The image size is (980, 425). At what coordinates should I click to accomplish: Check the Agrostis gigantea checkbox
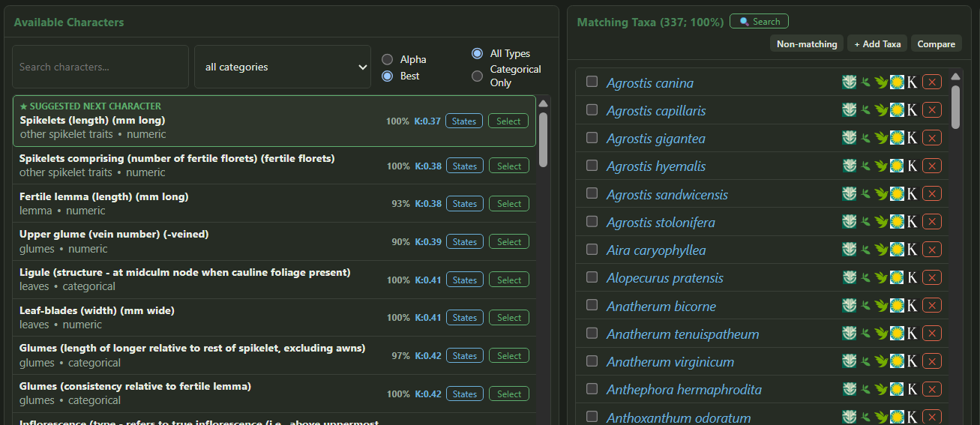tap(592, 137)
